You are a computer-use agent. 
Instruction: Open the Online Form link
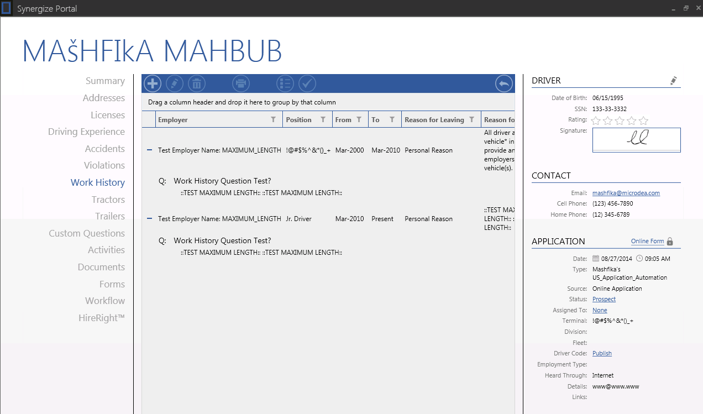click(x=647, y=241)
